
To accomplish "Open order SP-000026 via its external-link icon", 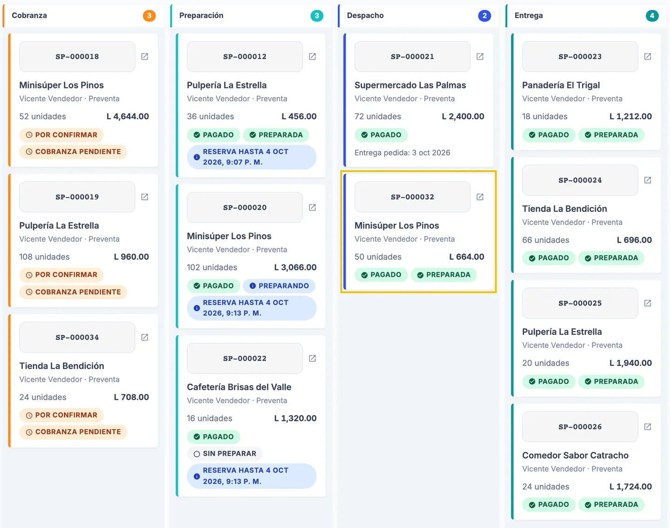I will click(x=647, y=426).
